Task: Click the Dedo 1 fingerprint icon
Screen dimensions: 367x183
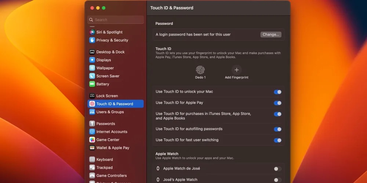Action: coord(200,70)
